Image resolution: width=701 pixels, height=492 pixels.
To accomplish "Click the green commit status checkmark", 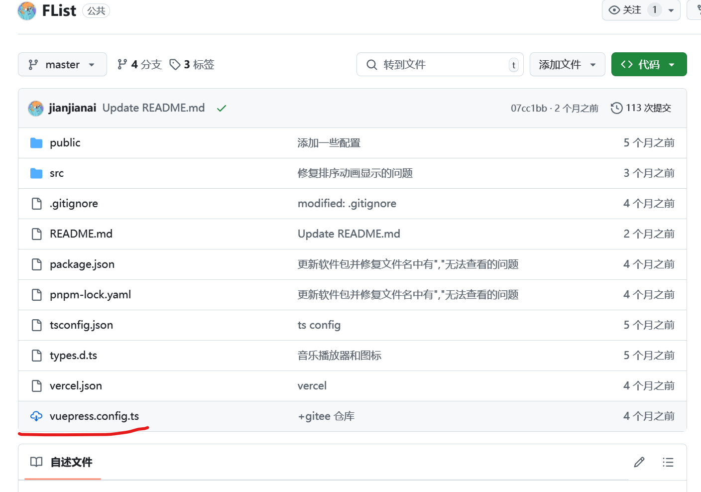I will 222,108.
